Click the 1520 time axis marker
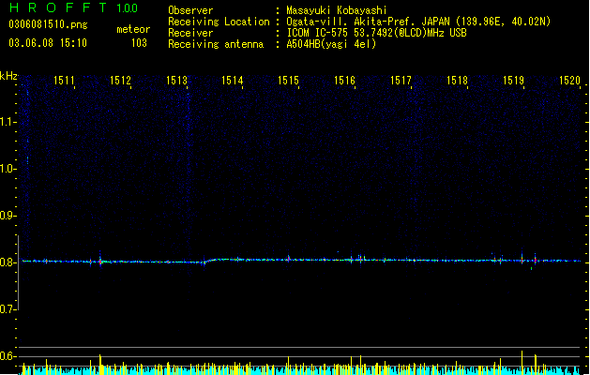 pyautogui.click(x=569, y=81)
